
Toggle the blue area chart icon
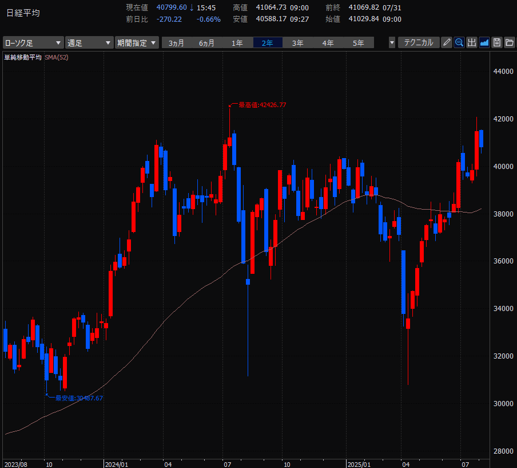point(484,42)
